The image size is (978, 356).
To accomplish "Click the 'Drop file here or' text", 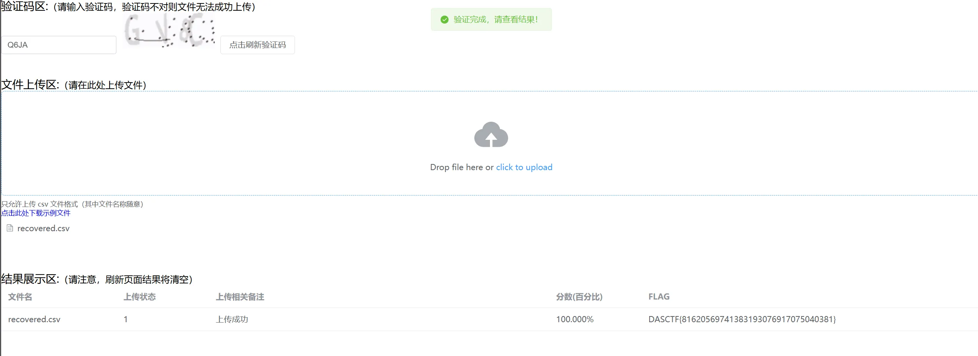I will 462,167.
